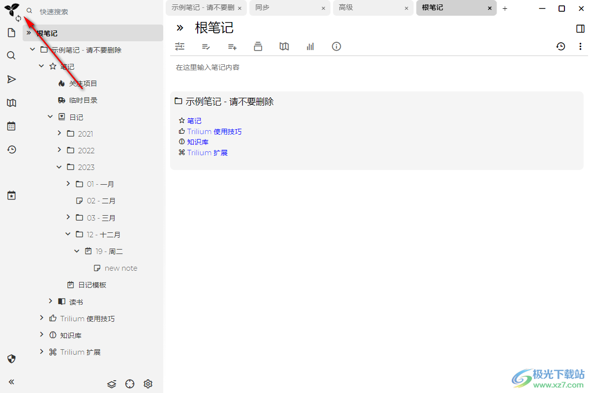Viewport: 590px width, 393px height.
Task: Open a new tab with the plus button
Action: (x=505, y=8)
